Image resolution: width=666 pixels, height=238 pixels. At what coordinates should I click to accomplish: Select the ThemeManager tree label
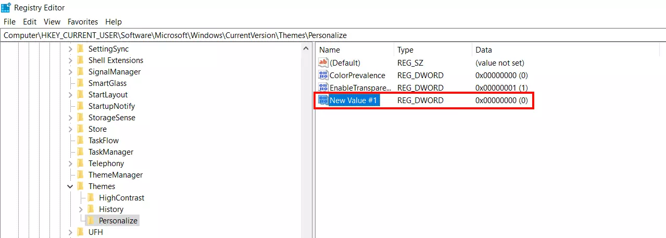click(x=116, y=175)
